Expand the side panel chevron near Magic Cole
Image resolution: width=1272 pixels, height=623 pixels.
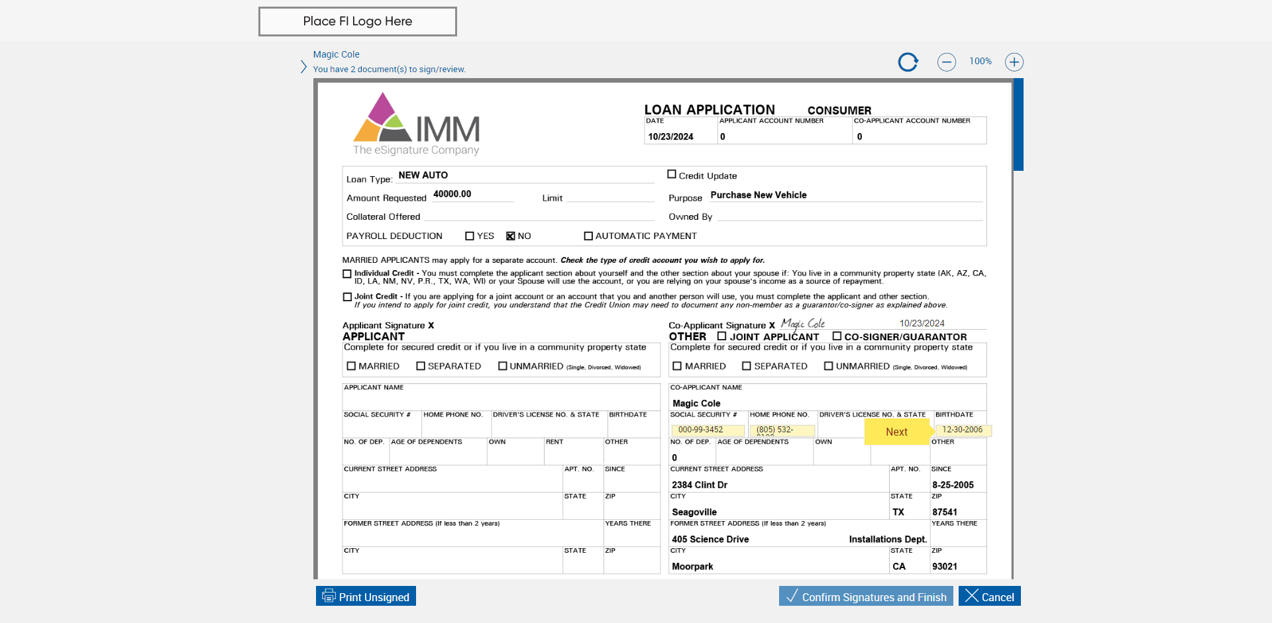[303, 67]
